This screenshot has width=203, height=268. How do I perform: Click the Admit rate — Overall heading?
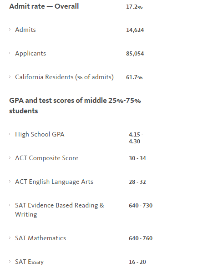point(44,6)
